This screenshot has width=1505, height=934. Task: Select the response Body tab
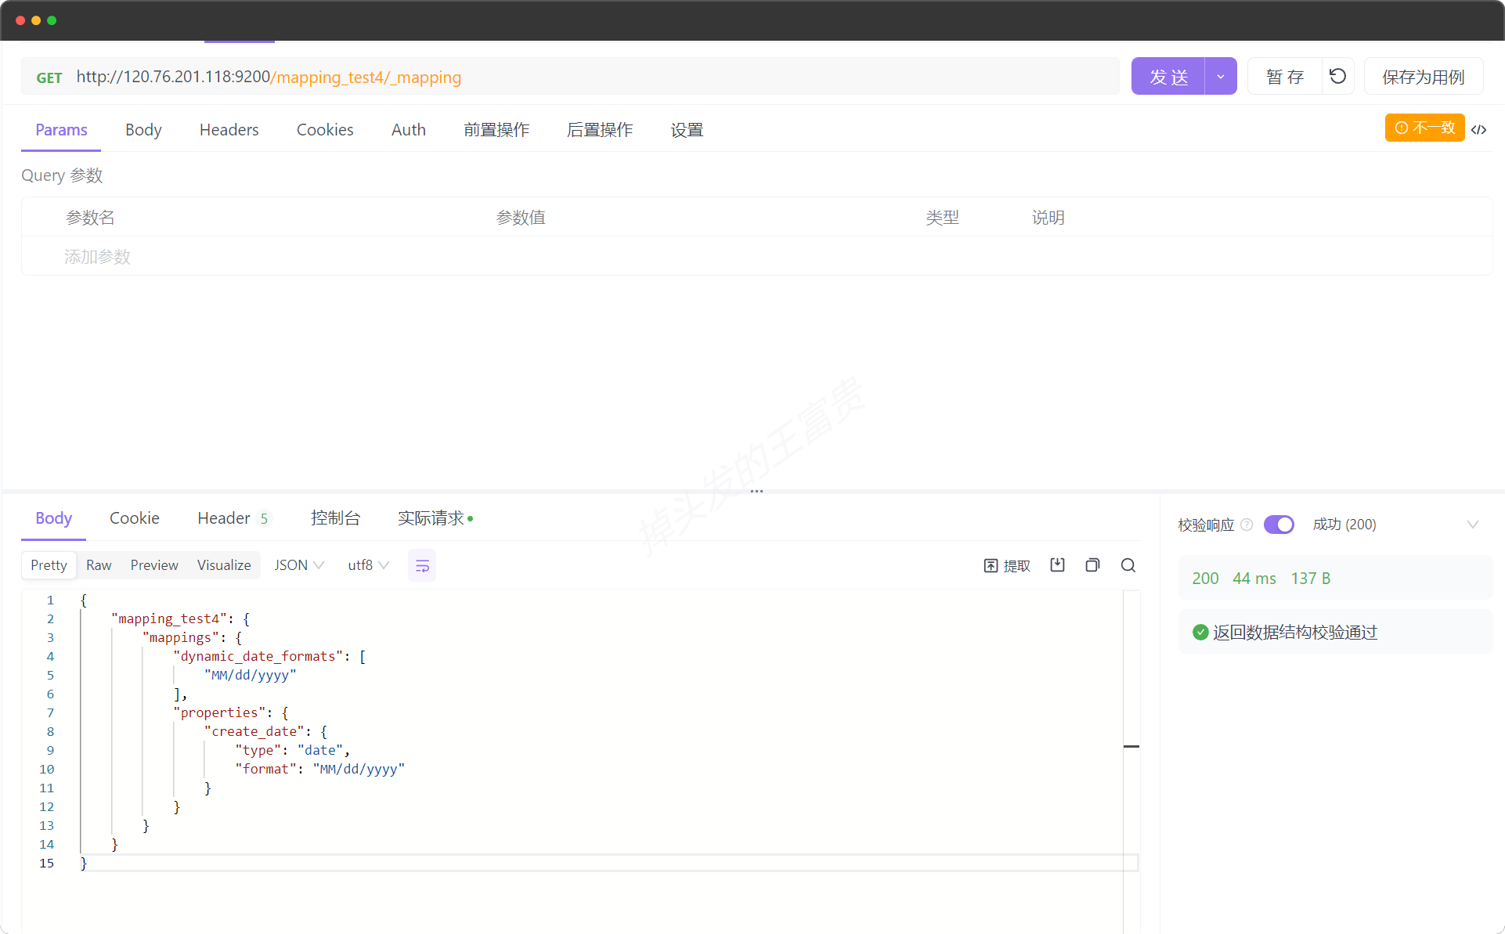[53, 518]
